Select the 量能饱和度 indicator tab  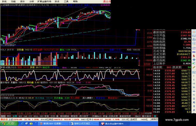[x=125, y=116]
